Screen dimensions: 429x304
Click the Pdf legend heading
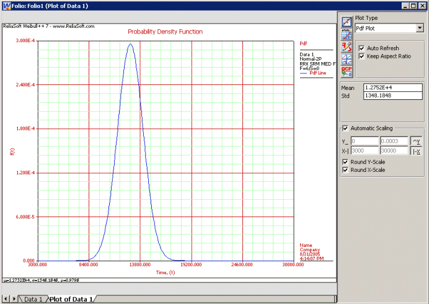coord(303,43)
